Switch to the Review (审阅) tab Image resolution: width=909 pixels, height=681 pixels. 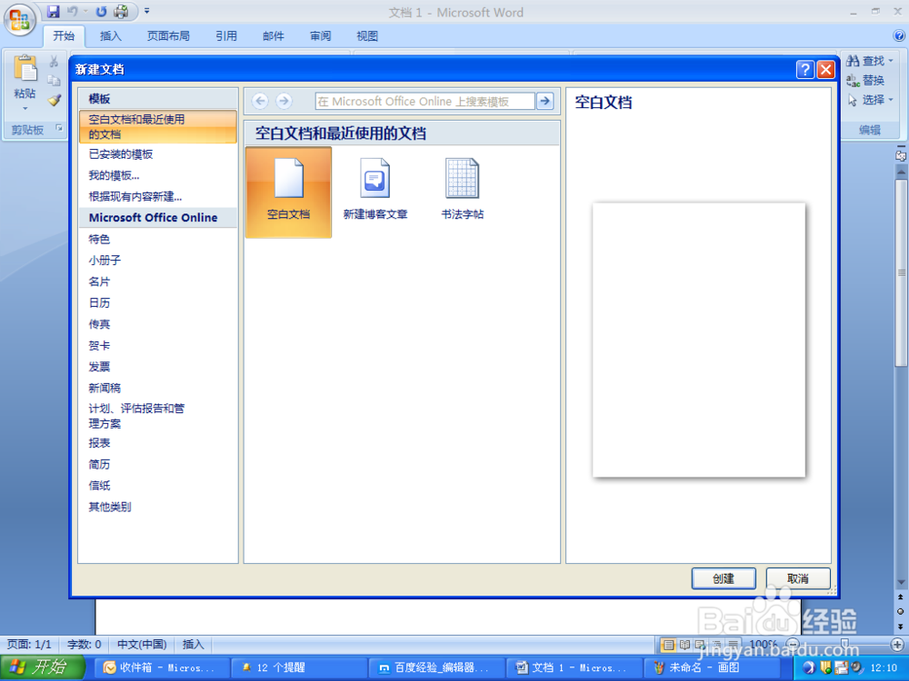[320, 36]
